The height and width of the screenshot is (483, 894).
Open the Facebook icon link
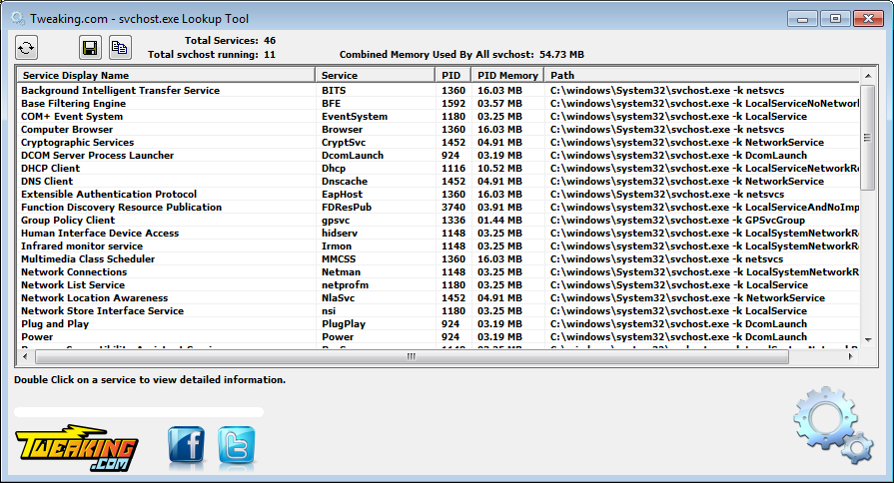tap(187, 446)
